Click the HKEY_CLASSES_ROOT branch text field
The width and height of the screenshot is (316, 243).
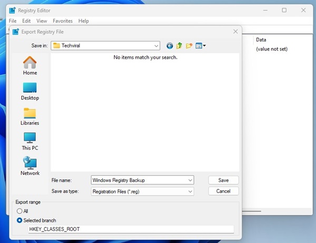131,229
